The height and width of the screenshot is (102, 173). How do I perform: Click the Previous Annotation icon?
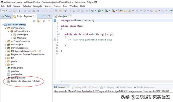[144, 11]
